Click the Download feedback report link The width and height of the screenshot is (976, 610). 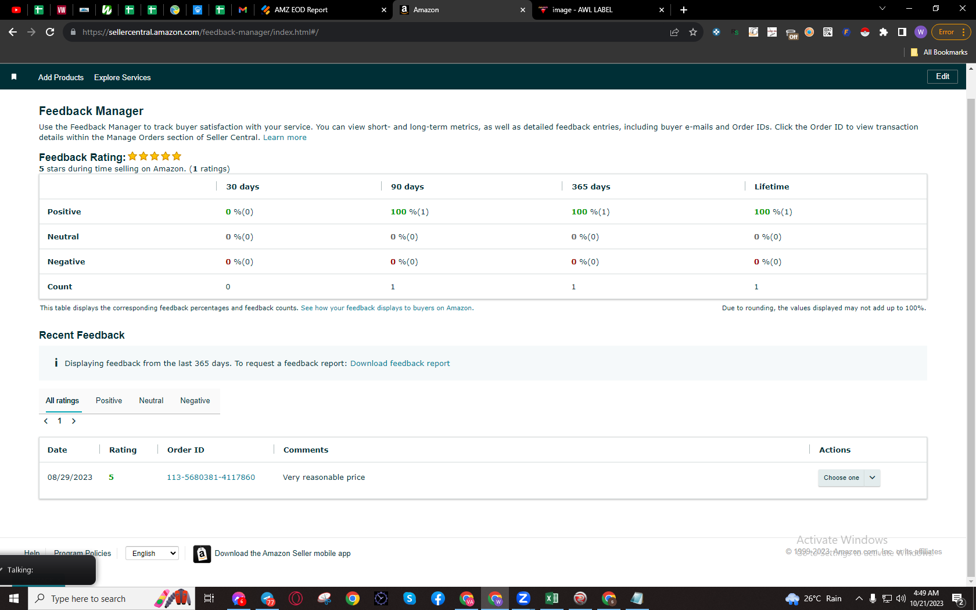pyautogui.click(x=400, y=364)
